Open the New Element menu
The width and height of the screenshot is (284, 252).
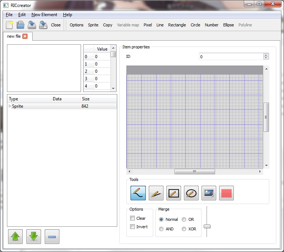tap(44, 15)
